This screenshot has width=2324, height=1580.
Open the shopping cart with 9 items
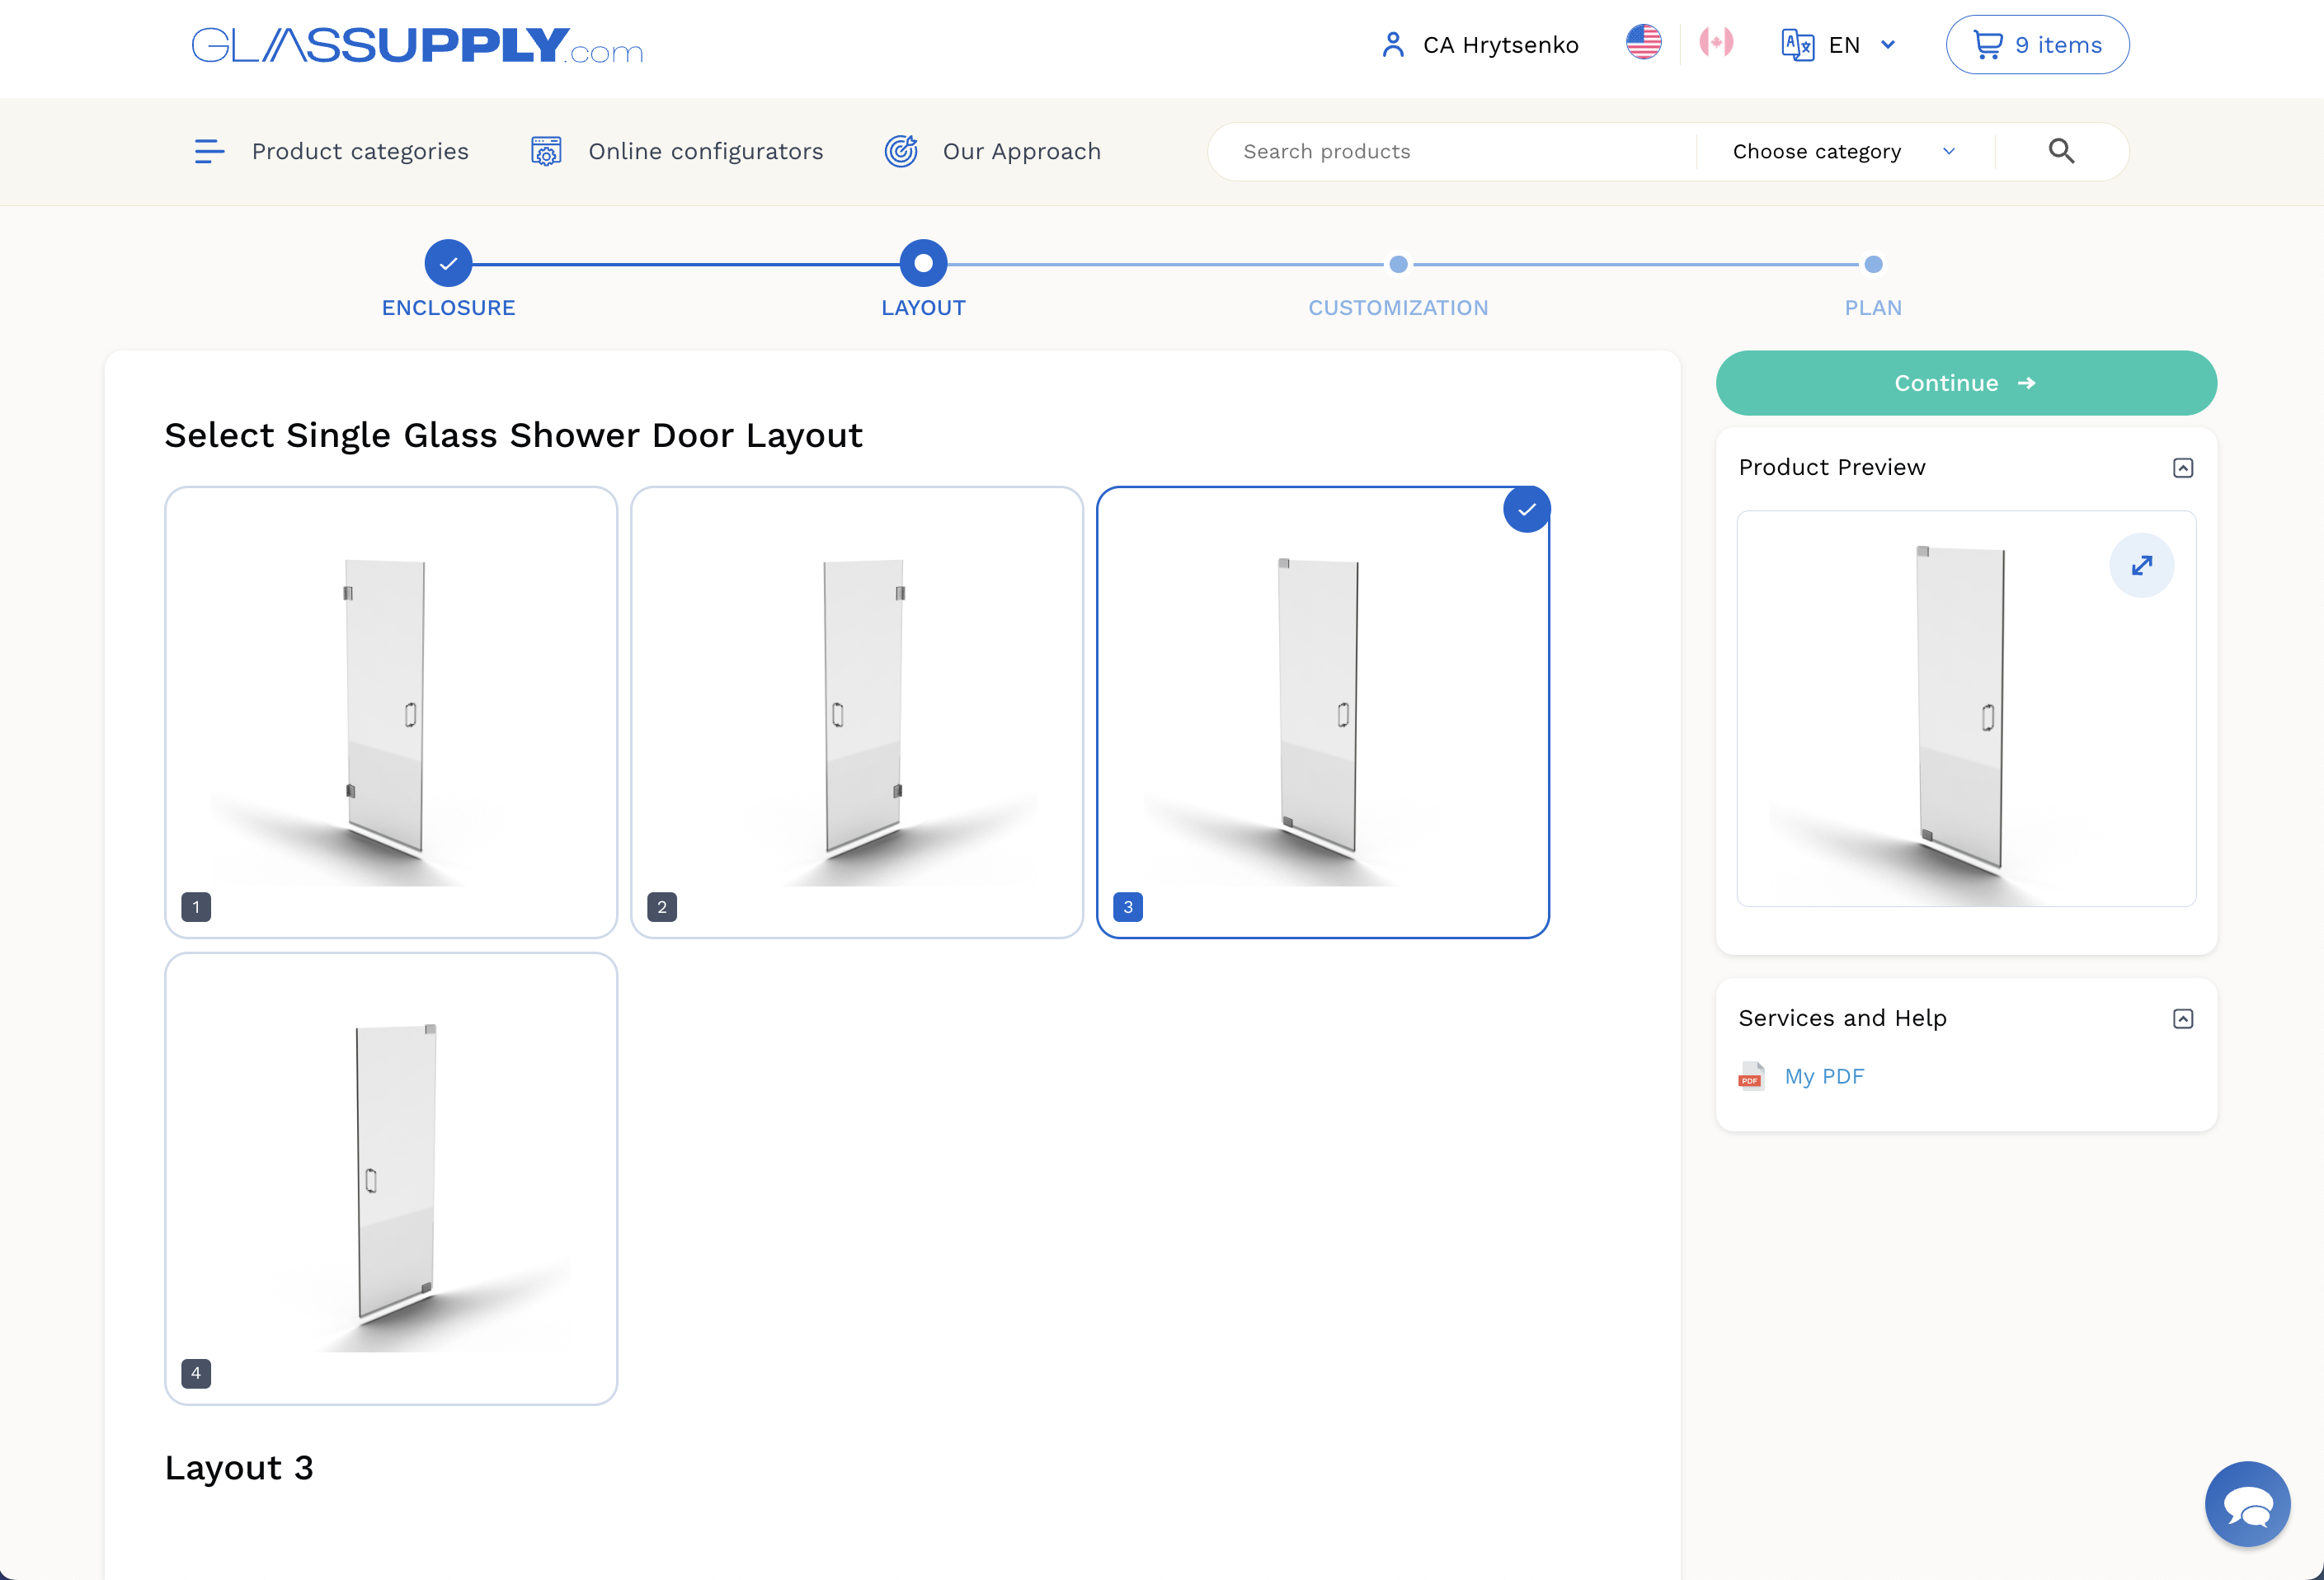pos(2037,45)
